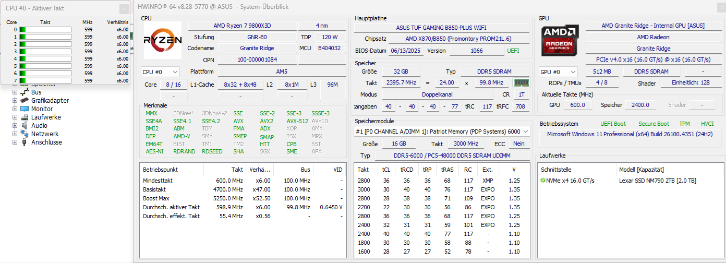Click the Doppelkanal memory mode field
Image resolution: width=726 pixels, height=263 pixels.
(437, 94)
